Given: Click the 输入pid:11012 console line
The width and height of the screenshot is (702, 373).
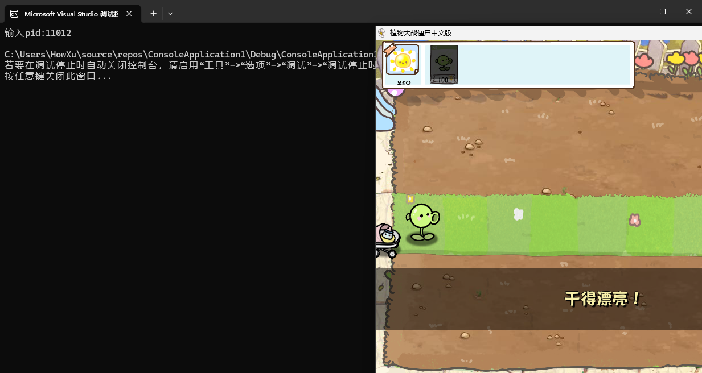Looking at the screenshot, I should coord(38,33).
